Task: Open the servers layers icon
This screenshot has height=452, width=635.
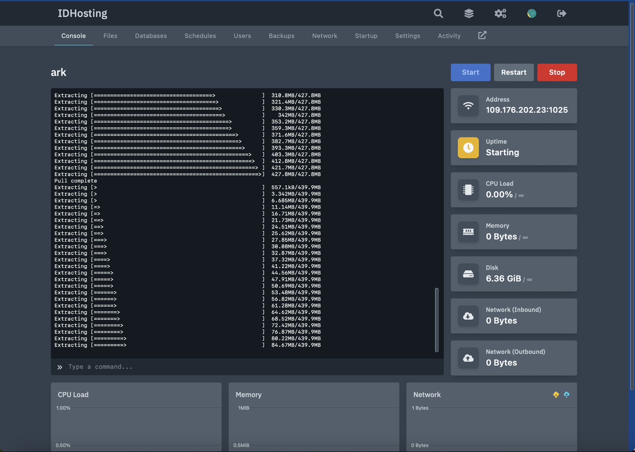Action: [x=469, y=13]
